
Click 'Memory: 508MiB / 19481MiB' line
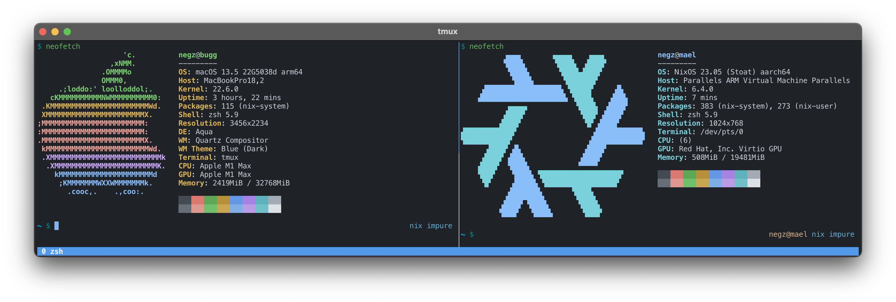pyautogui.click(x=711, y=157)
